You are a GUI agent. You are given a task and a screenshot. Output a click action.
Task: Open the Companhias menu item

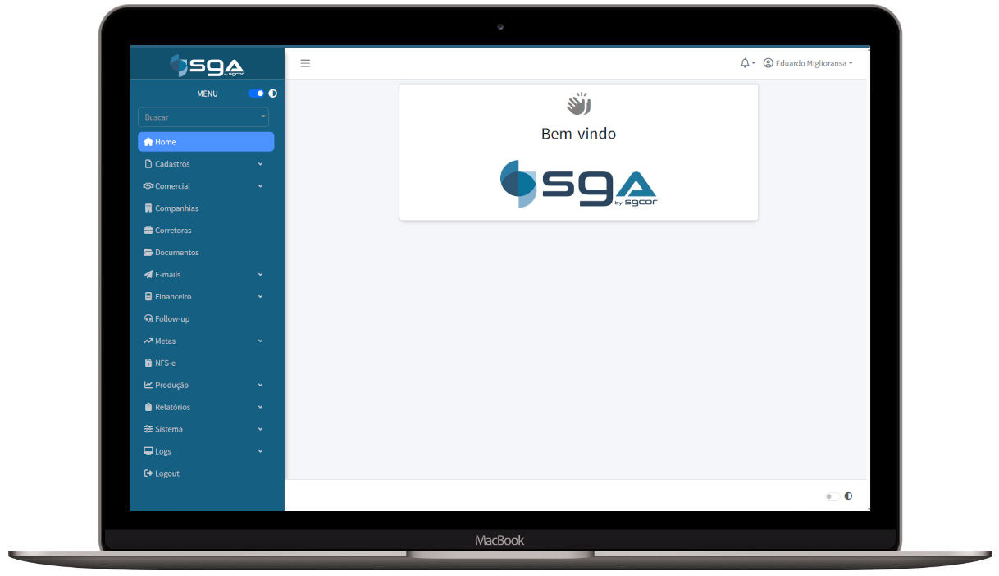coord(206,208)
